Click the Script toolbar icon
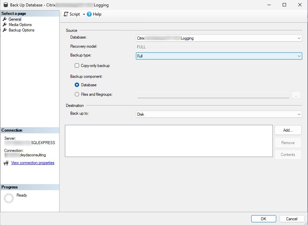Image resolution: width=308 pixels, height=225 pixels. point(66,14)
